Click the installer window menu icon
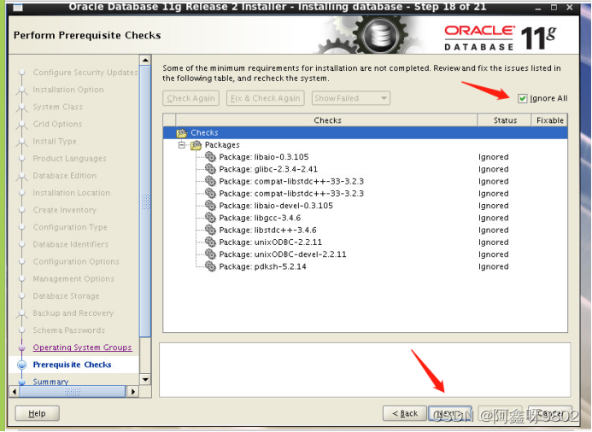Image resolution: width=592 pixels, height=432 pixels. [17, 7]
